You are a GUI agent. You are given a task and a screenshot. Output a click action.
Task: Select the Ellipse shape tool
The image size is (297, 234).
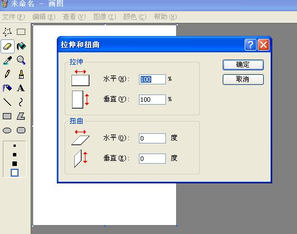pyautogui.click(x=7, y=130)
